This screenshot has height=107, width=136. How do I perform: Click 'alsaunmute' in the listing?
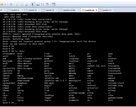click(9, 53)
